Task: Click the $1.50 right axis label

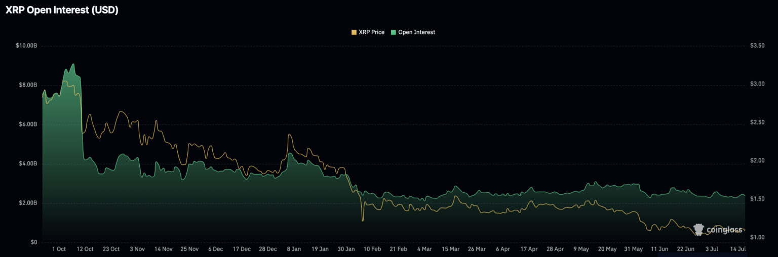Action: [x=757, y=199]
